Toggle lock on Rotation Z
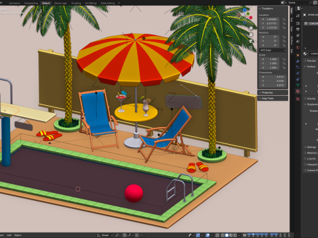This screenshot has height=238, width=318. (x=284, y=45)
